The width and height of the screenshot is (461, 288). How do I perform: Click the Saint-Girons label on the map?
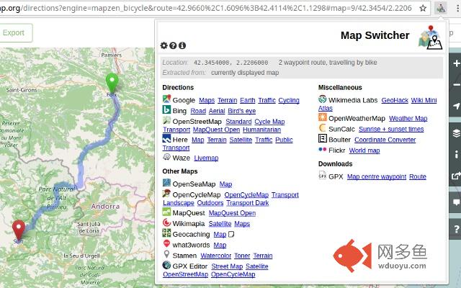click(22, 90)
